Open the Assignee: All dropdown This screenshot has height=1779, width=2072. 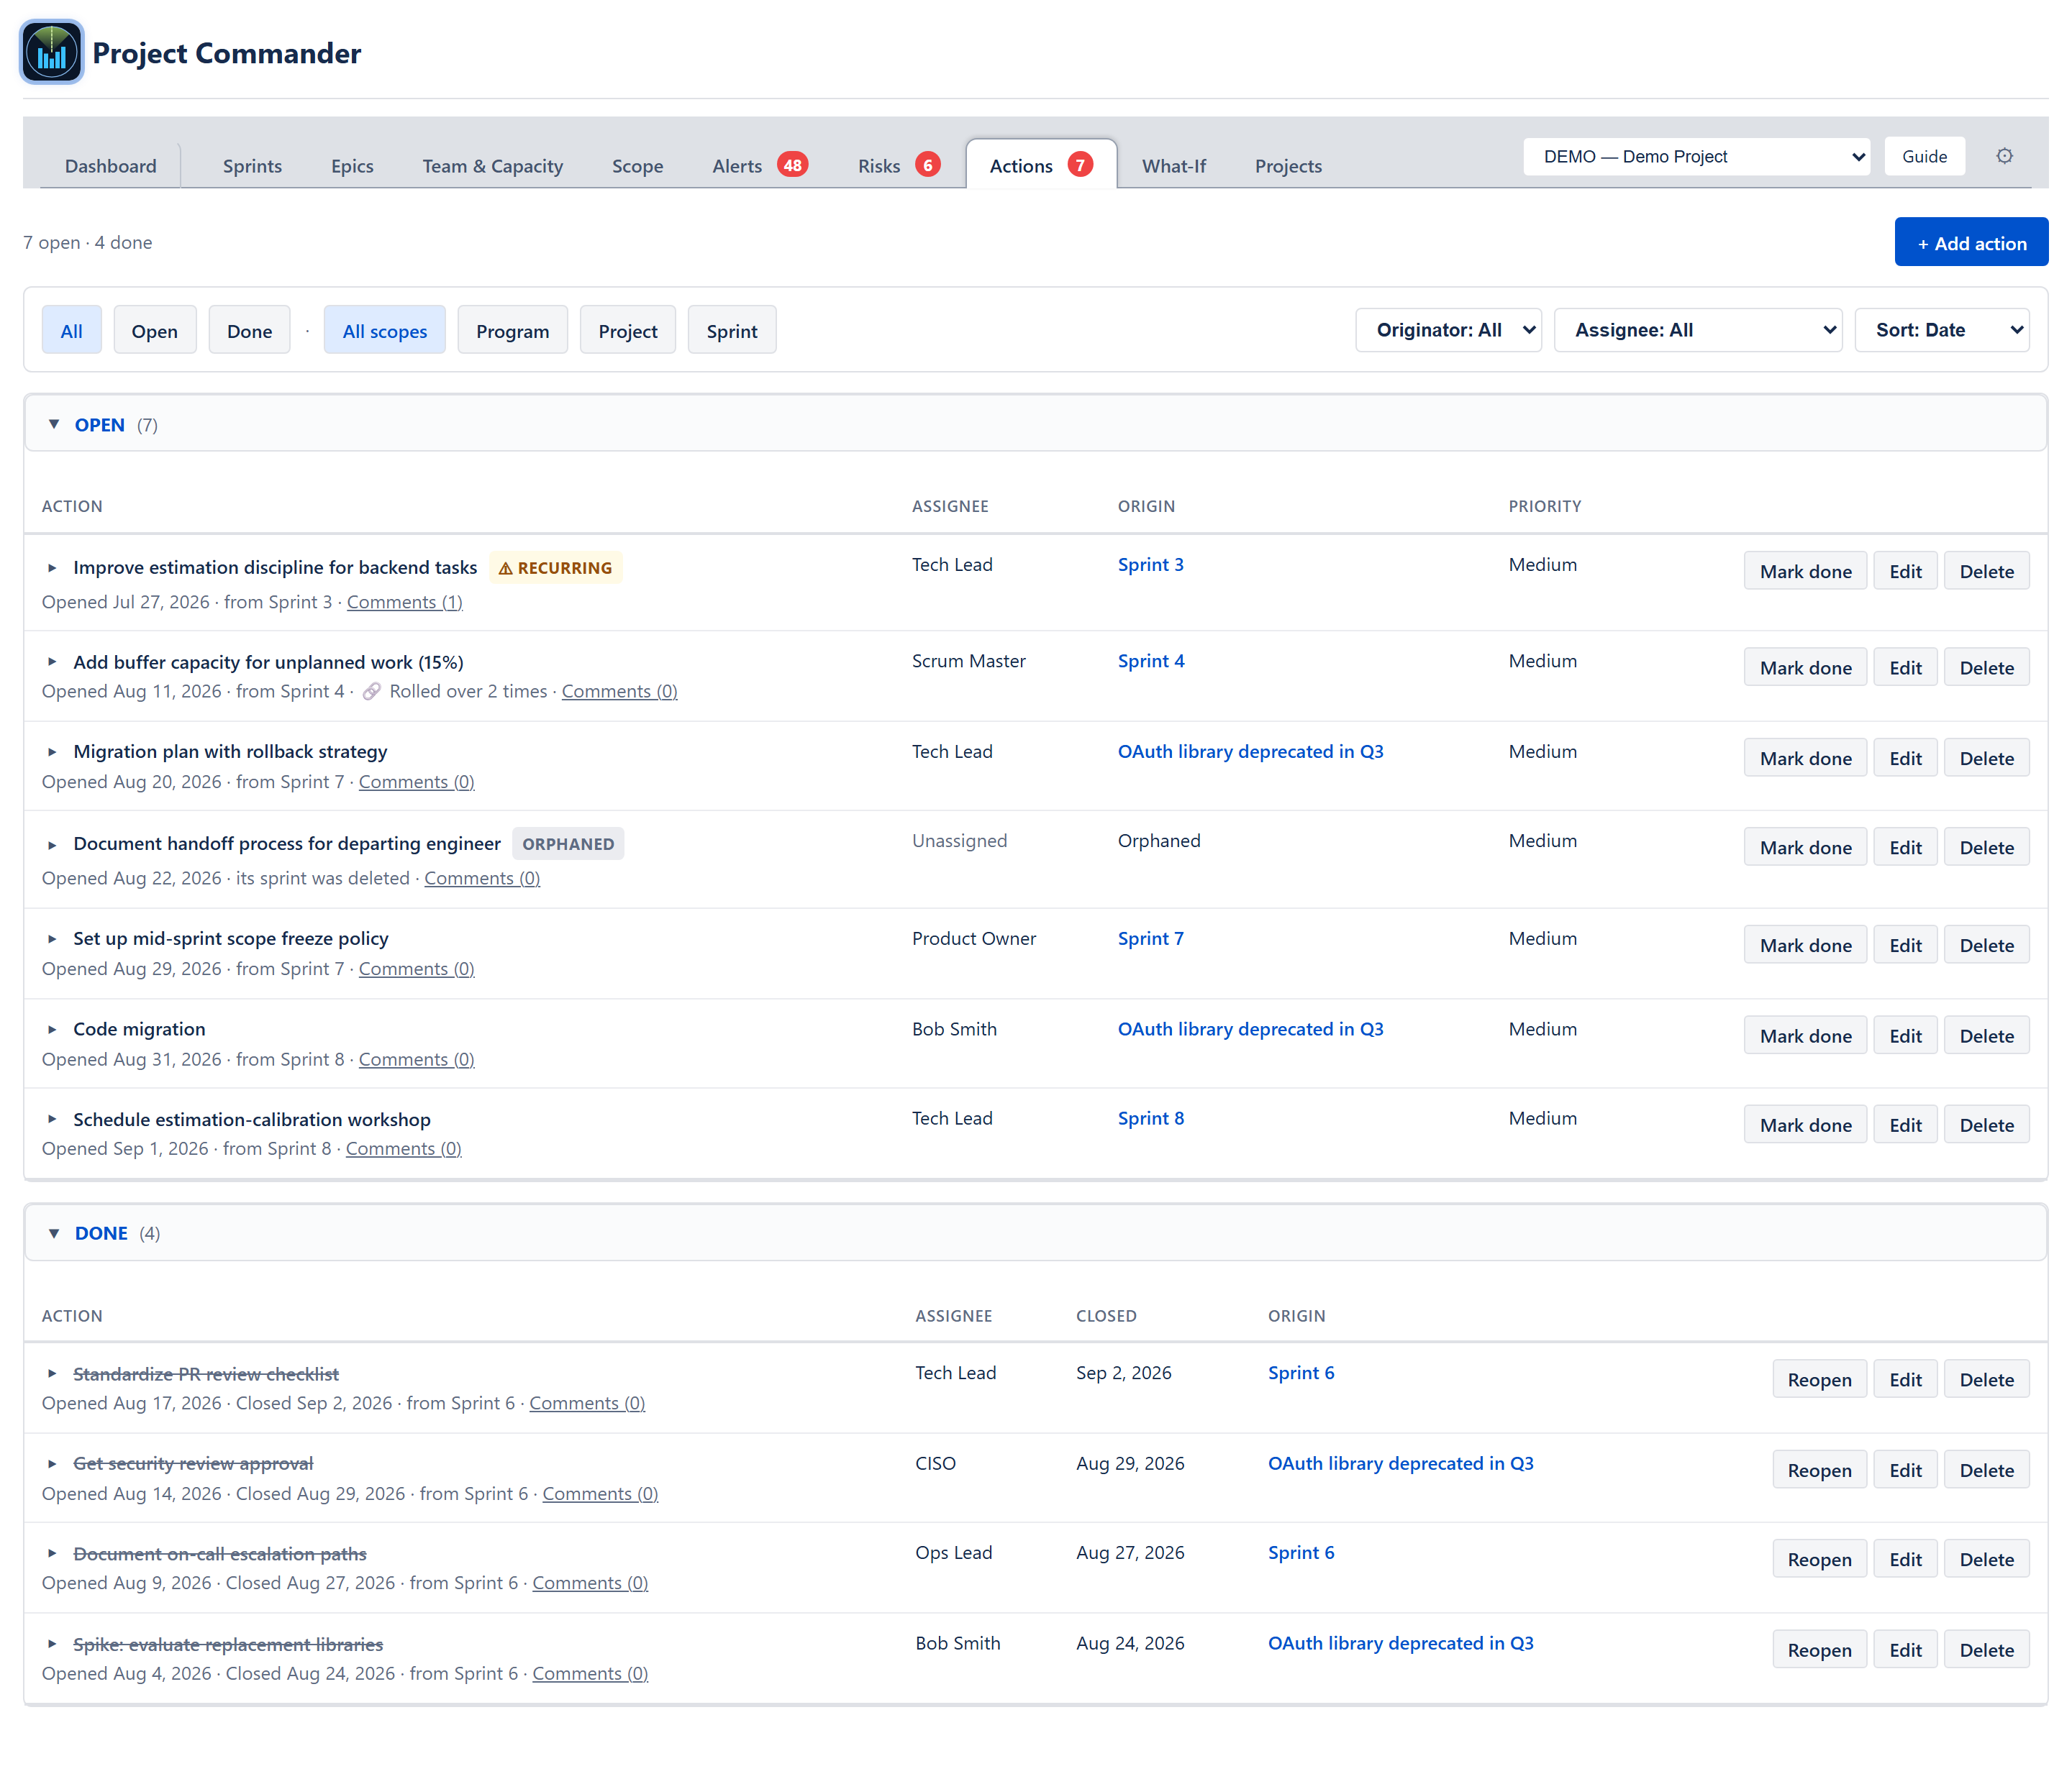1699,330
